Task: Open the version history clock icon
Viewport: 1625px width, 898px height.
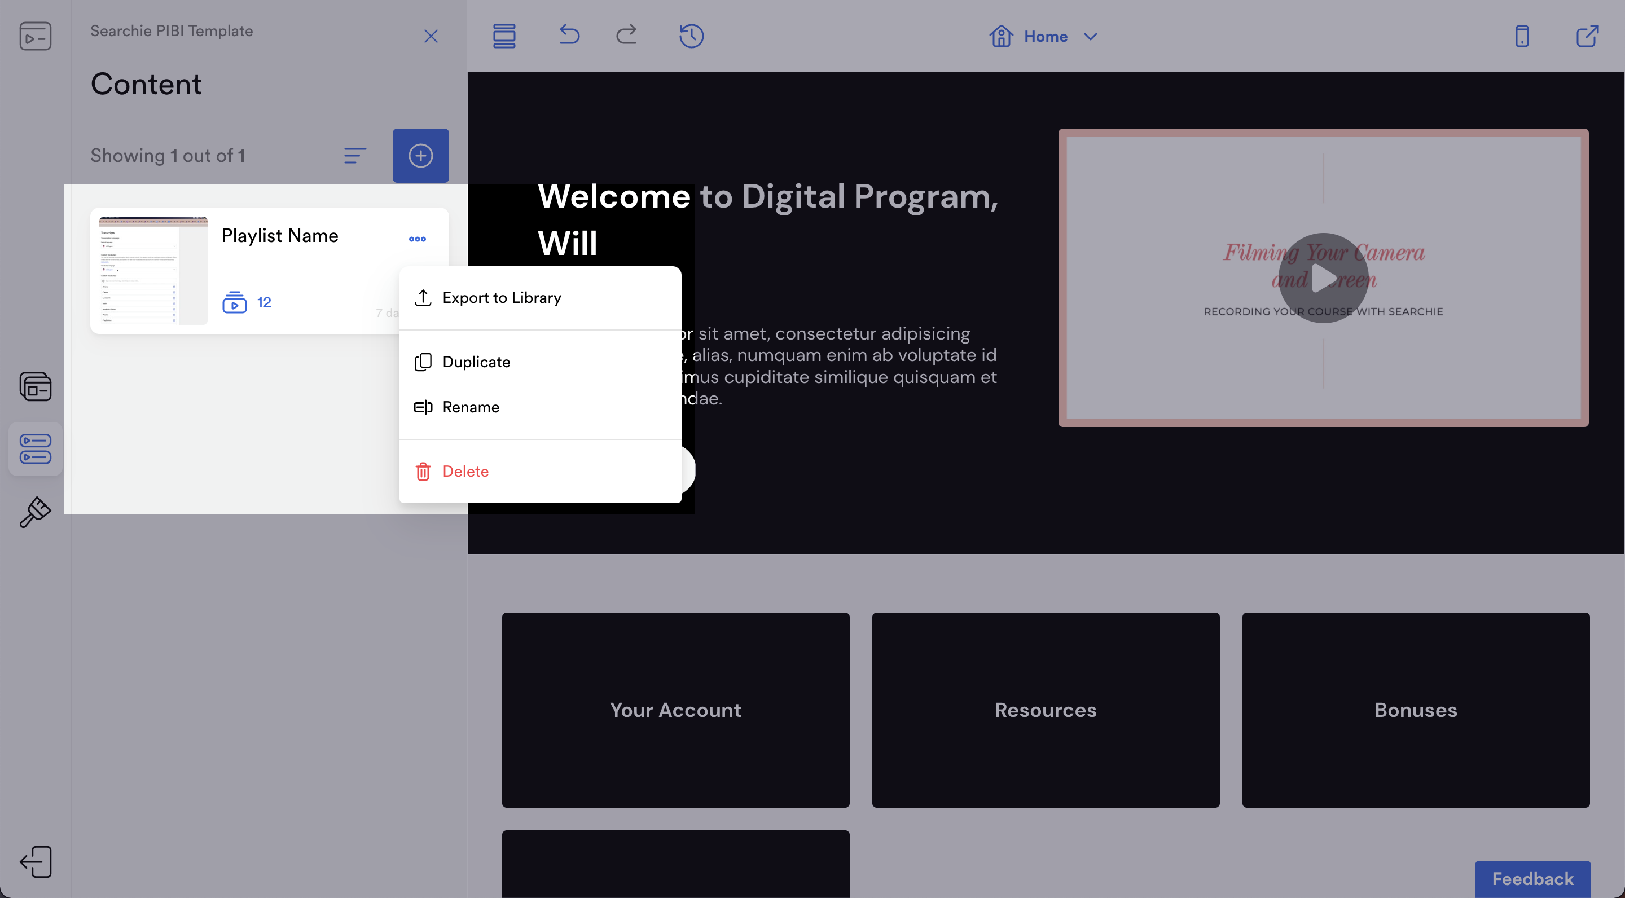Action: pyautogui.click(x=691, y=36)
